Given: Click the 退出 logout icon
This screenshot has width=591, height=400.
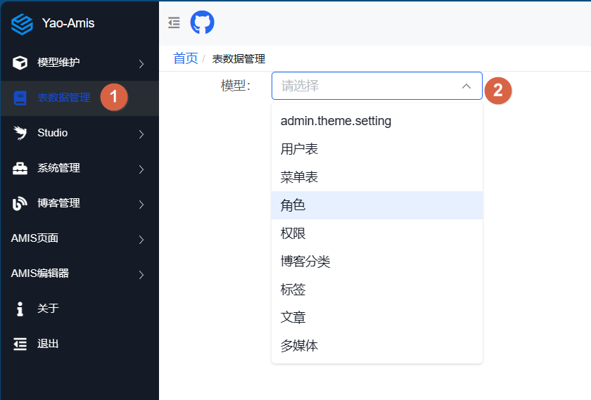Looking at the screenshot, I should pos(20,344).
